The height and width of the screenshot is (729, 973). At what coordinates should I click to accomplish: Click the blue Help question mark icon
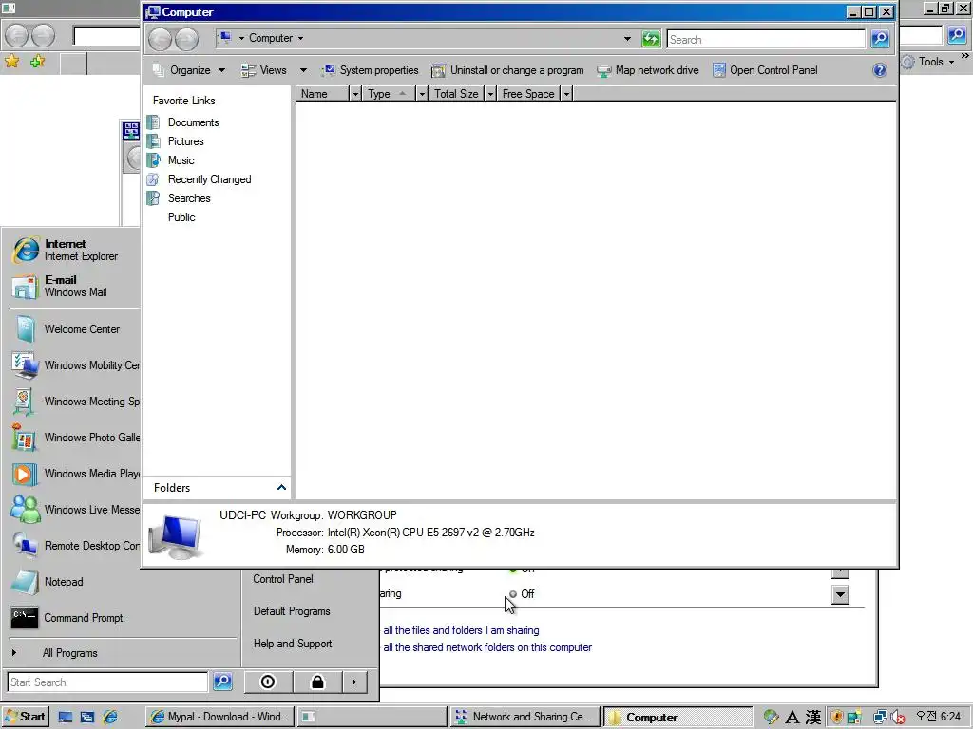(x=879, y=70)
